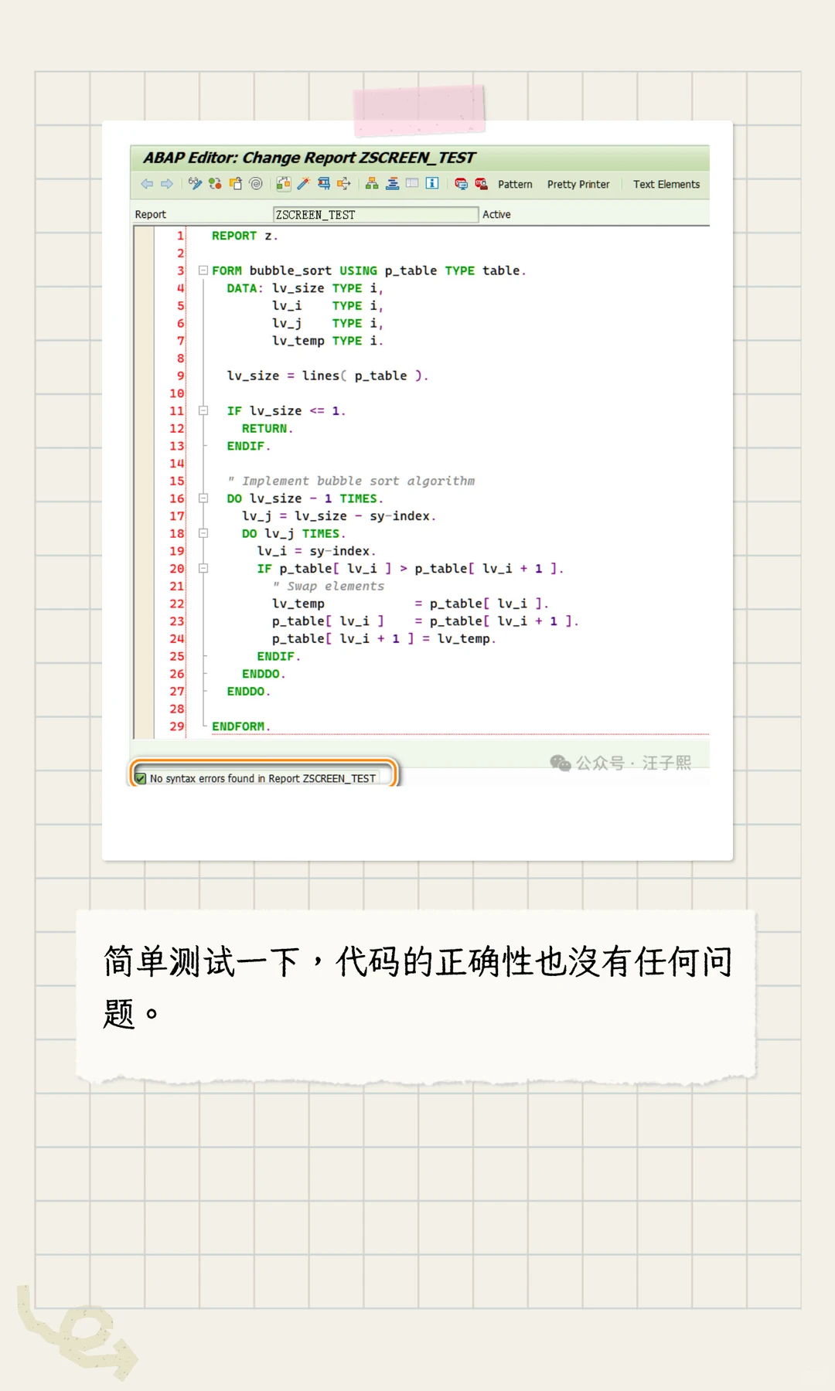Click the Direct Processing test icon
This screenshot has width=835, height=1391.
[324, 184]
